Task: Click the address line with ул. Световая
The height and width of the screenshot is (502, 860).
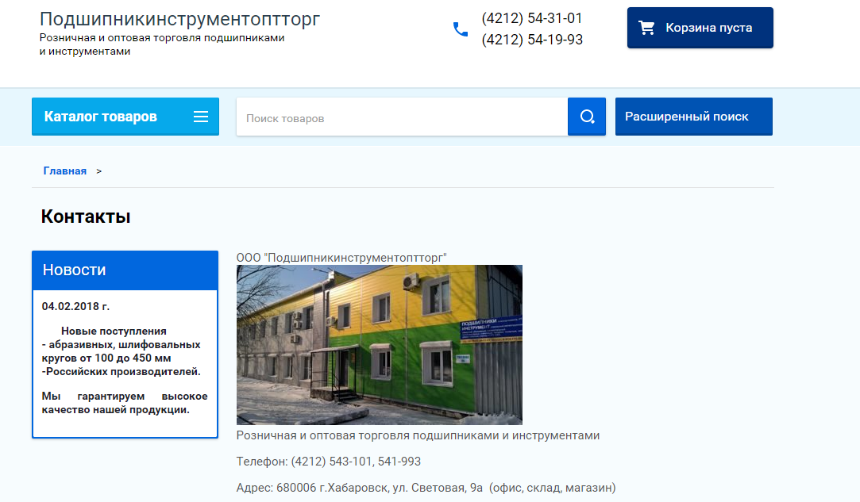Action: [x=426, y=488]
